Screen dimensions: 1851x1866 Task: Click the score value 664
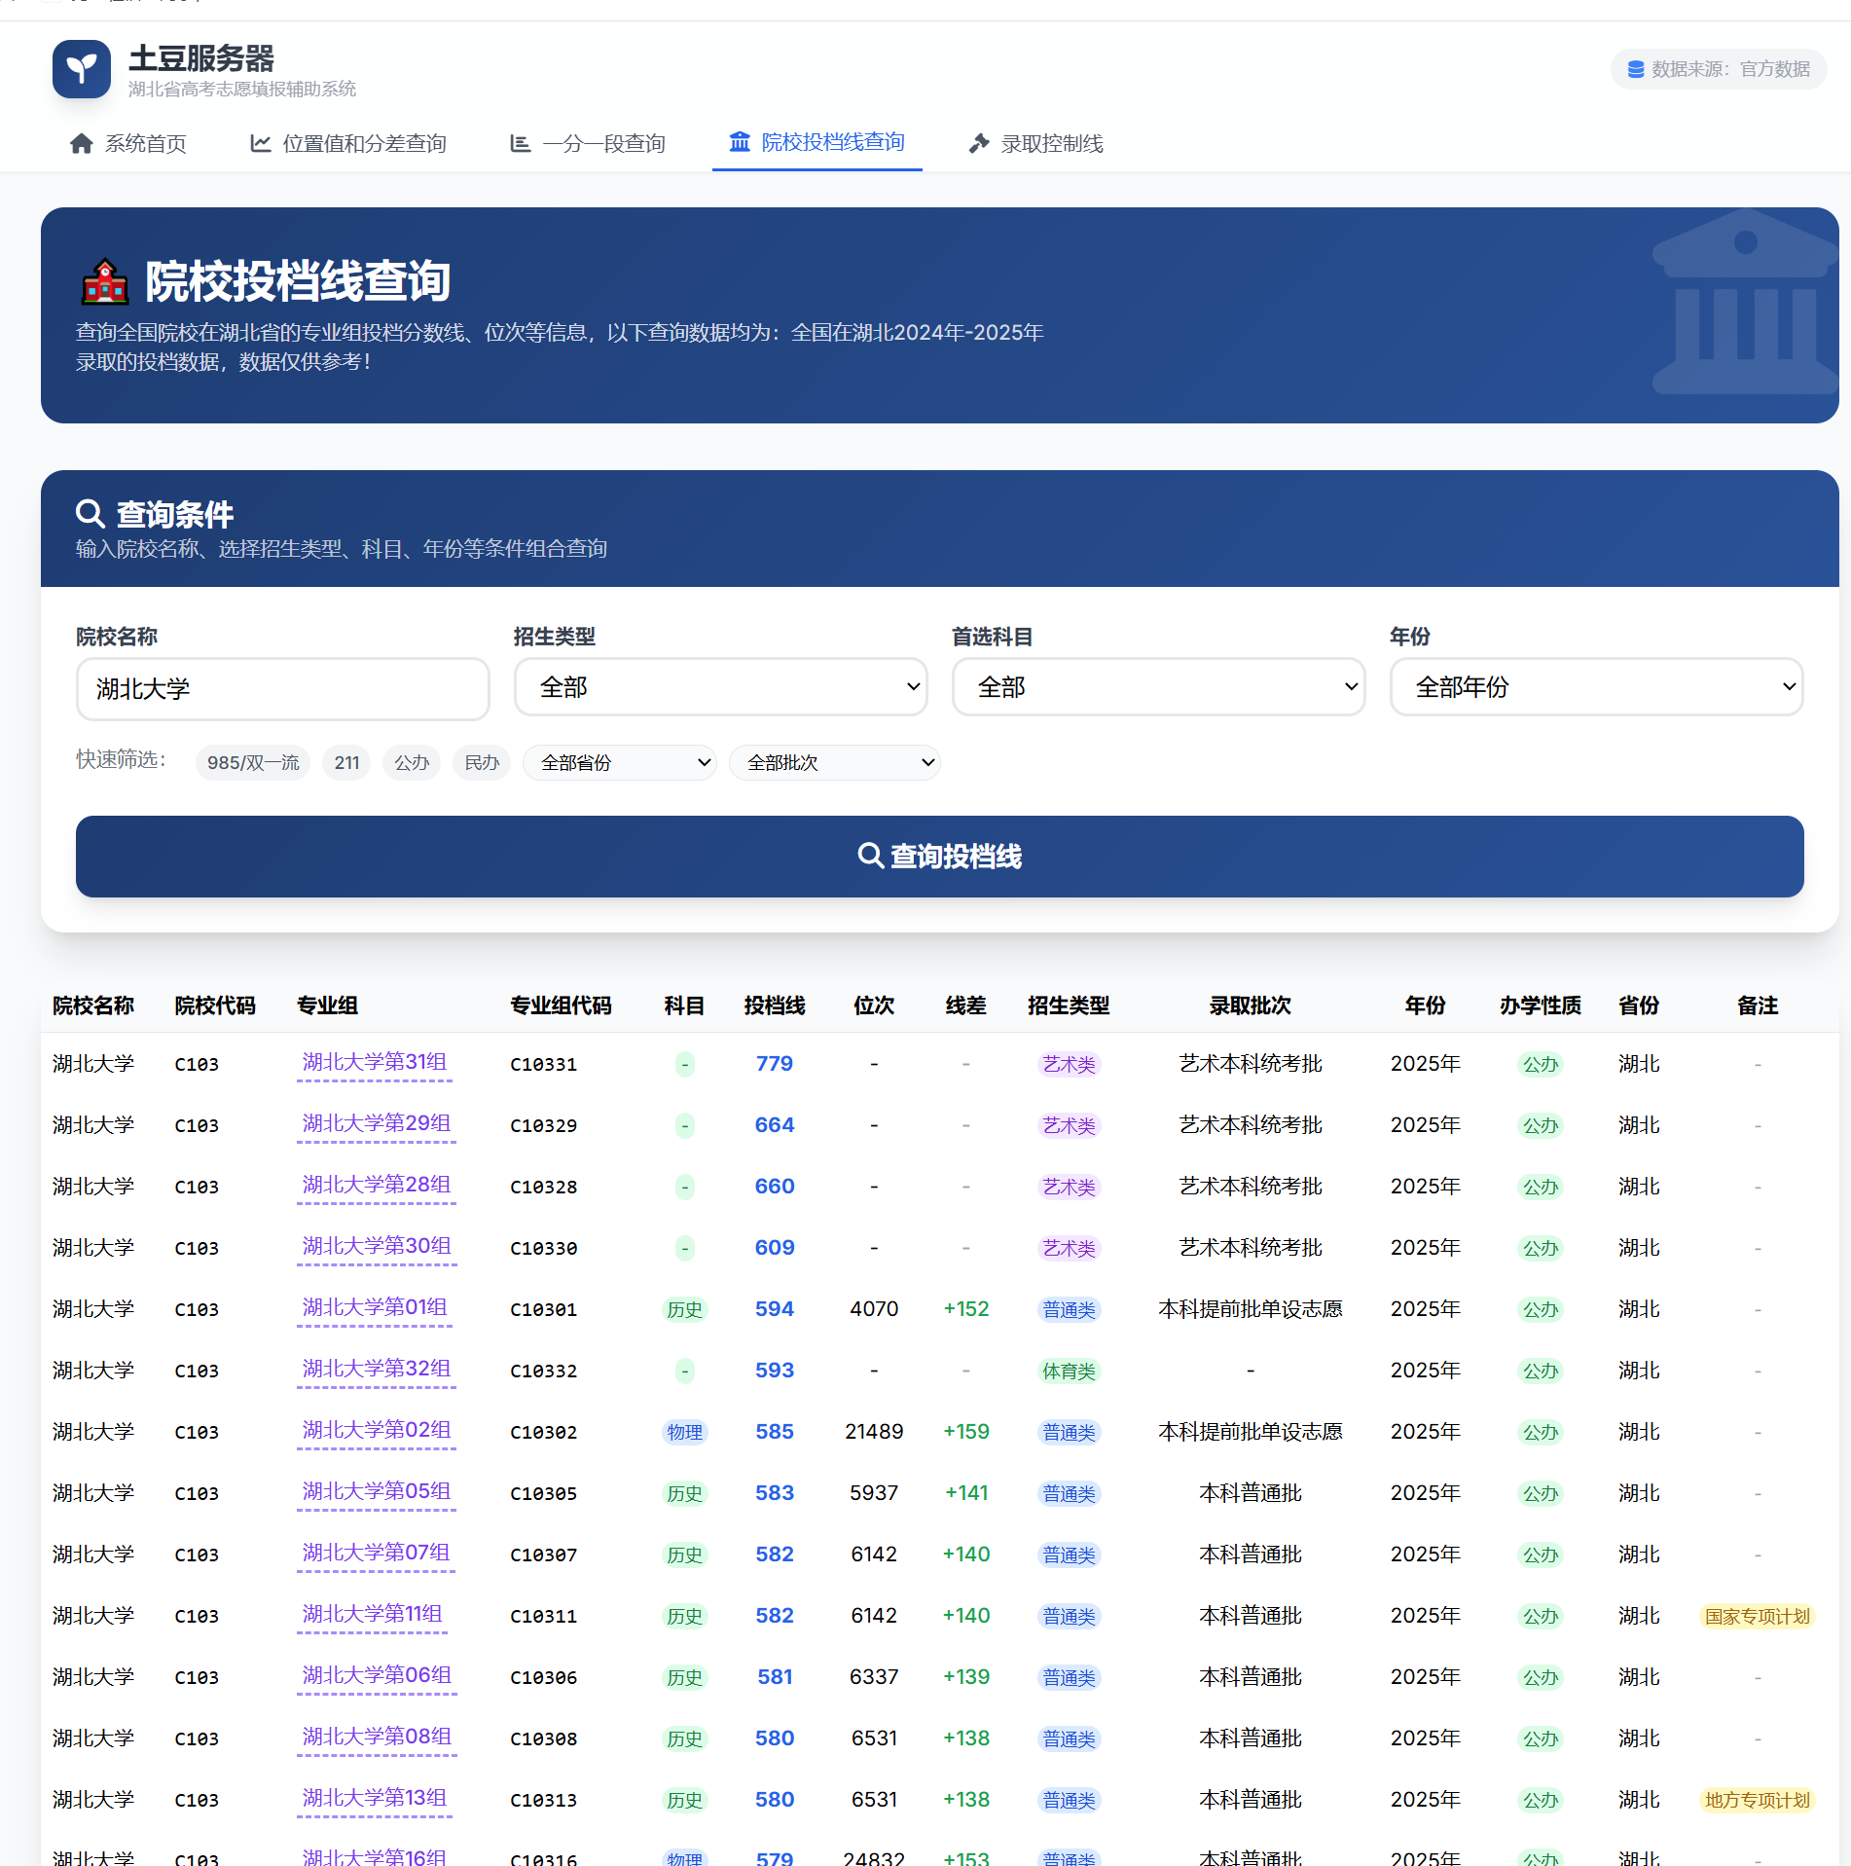pyautogui.click(x=775, y=1125)
